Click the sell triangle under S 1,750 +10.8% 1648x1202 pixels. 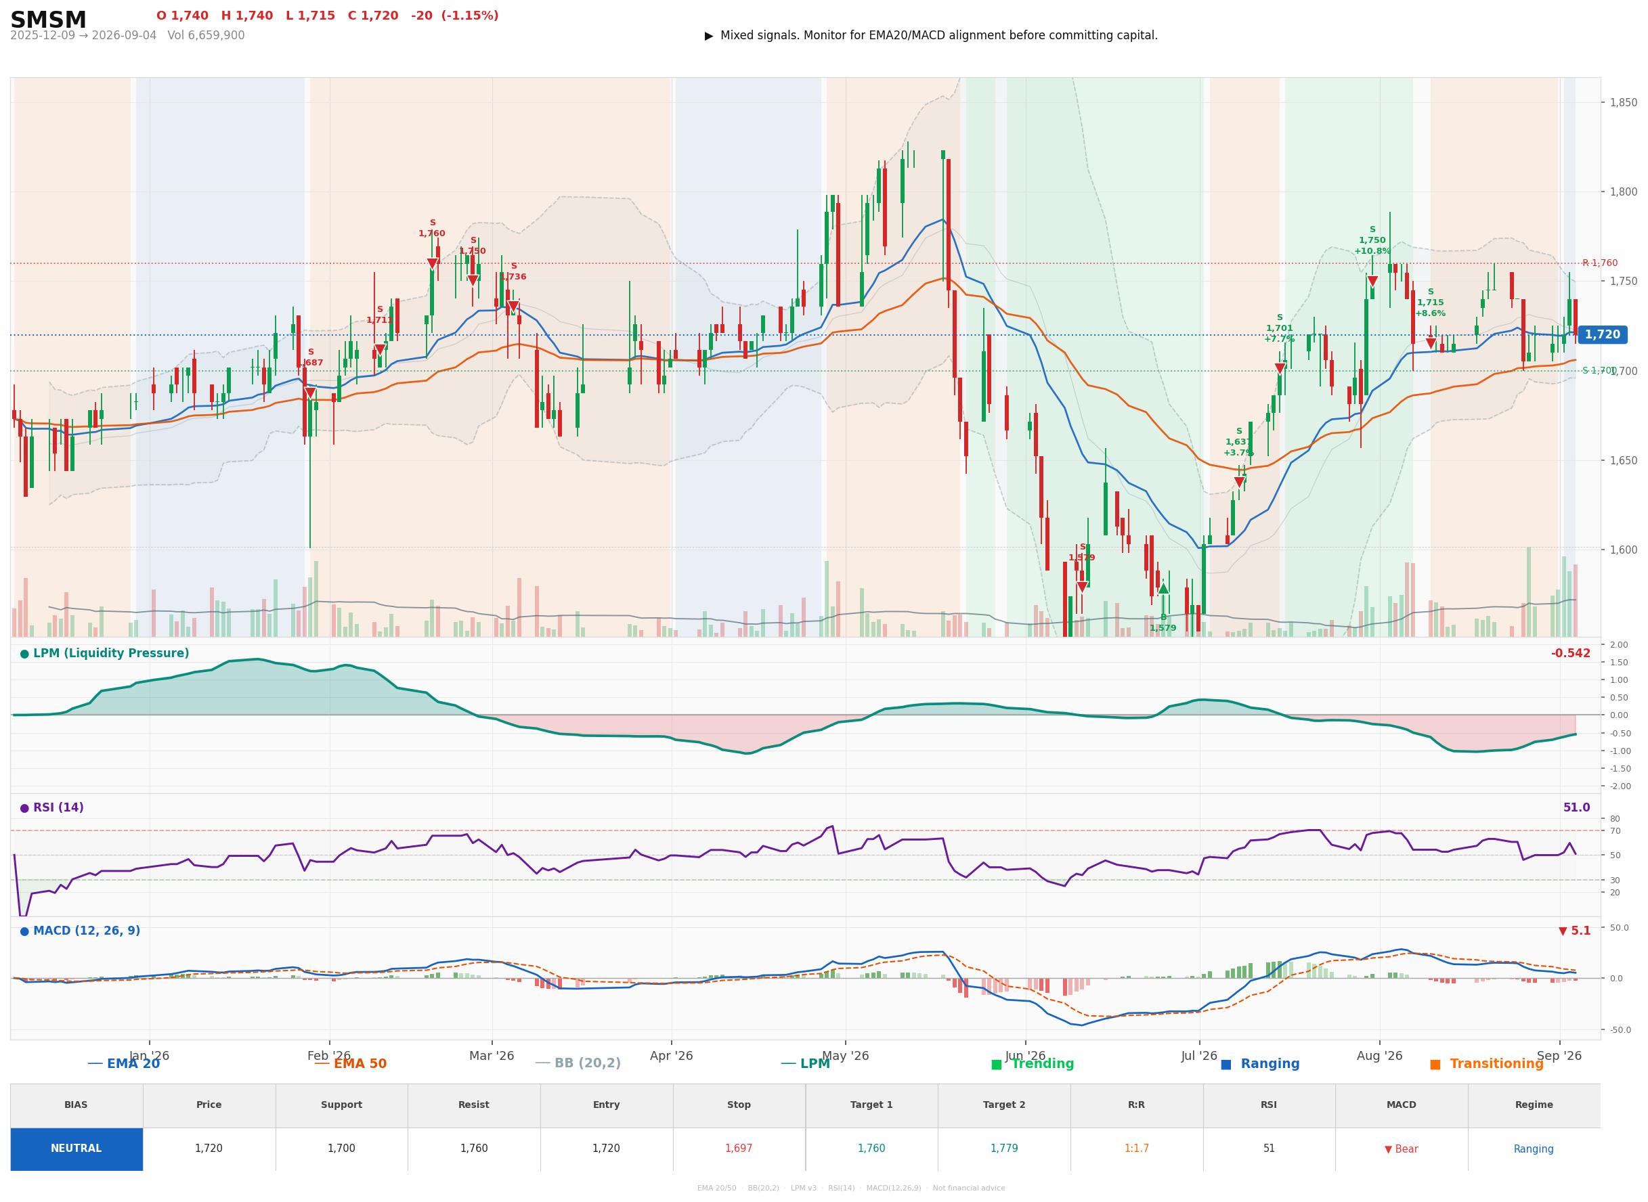click(1372, 281)
